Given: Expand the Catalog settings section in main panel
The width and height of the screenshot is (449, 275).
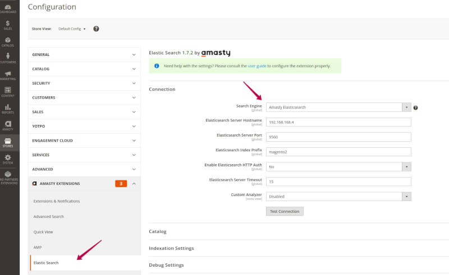Looking at the screenshot, I should (158, 231).
